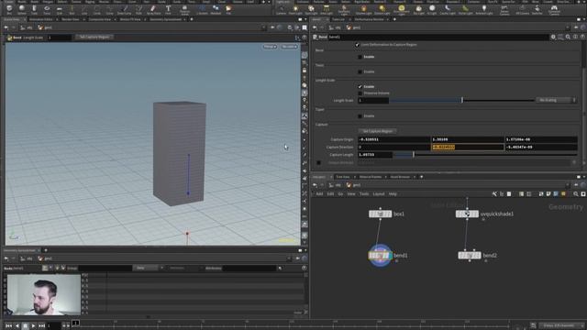This screenshot has width=587, height=330.
Task: Add an Environment Light
Action: (x=402, y=10)
